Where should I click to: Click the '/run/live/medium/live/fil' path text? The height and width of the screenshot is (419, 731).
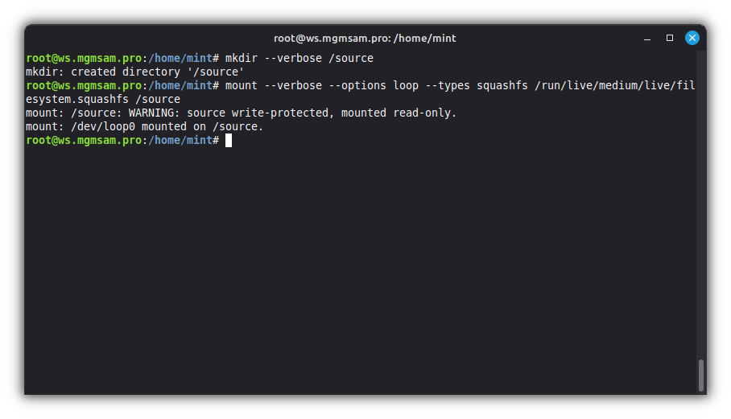point(614,85)
